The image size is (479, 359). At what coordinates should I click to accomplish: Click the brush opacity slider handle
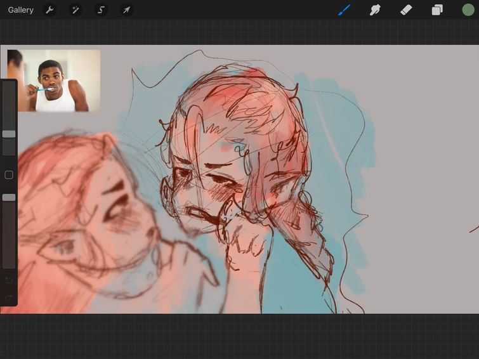pyautogui.click(x=9, y=198)
